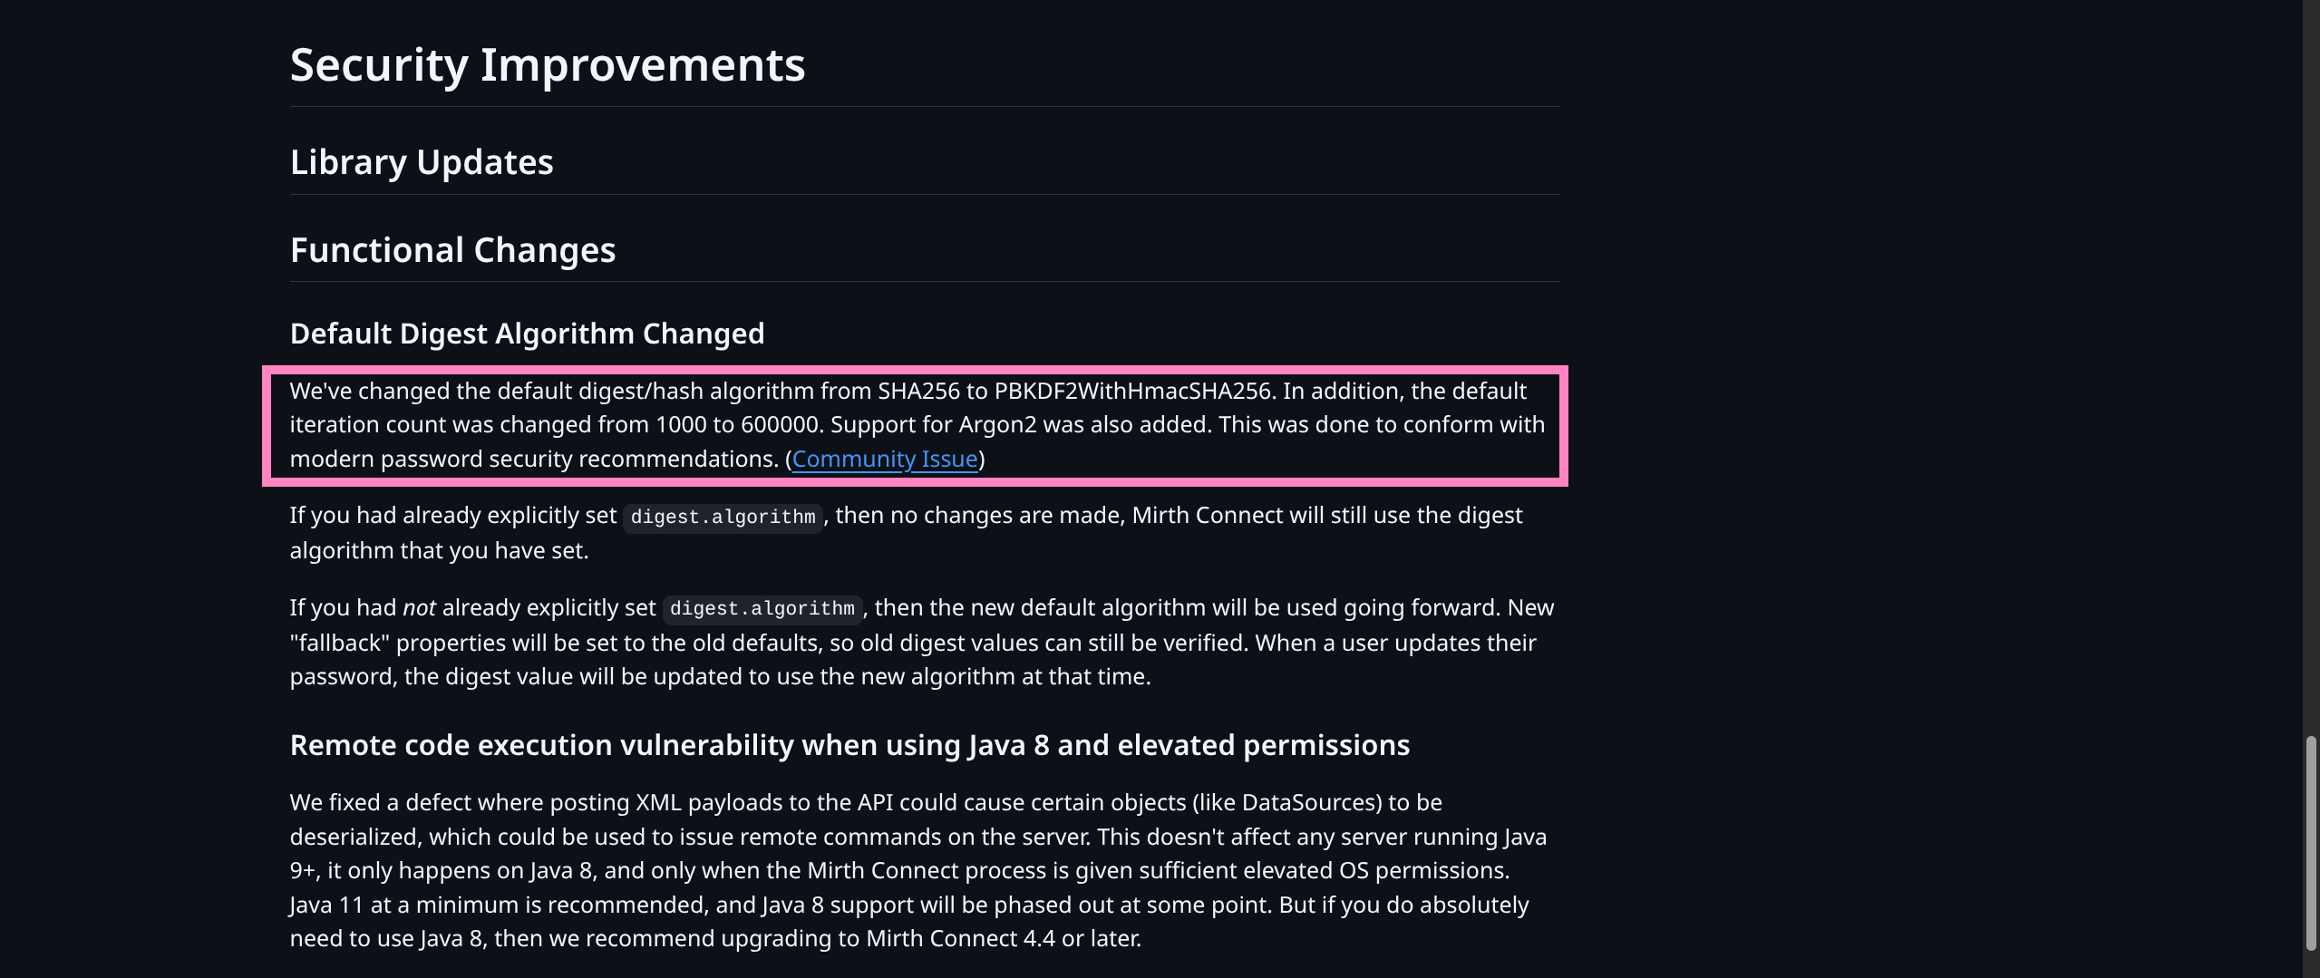Image resolution: width=2320 pixels, height=978 pixels.
Task: Click the italic word "not"
Action: (419, 608)
